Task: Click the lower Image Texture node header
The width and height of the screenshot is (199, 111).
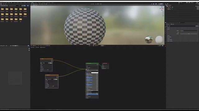Action: (x=52, y=75)
